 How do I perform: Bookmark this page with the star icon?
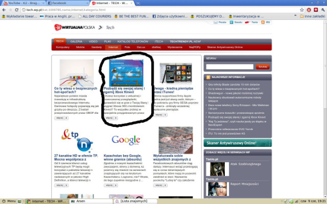(x=302, y=10)
